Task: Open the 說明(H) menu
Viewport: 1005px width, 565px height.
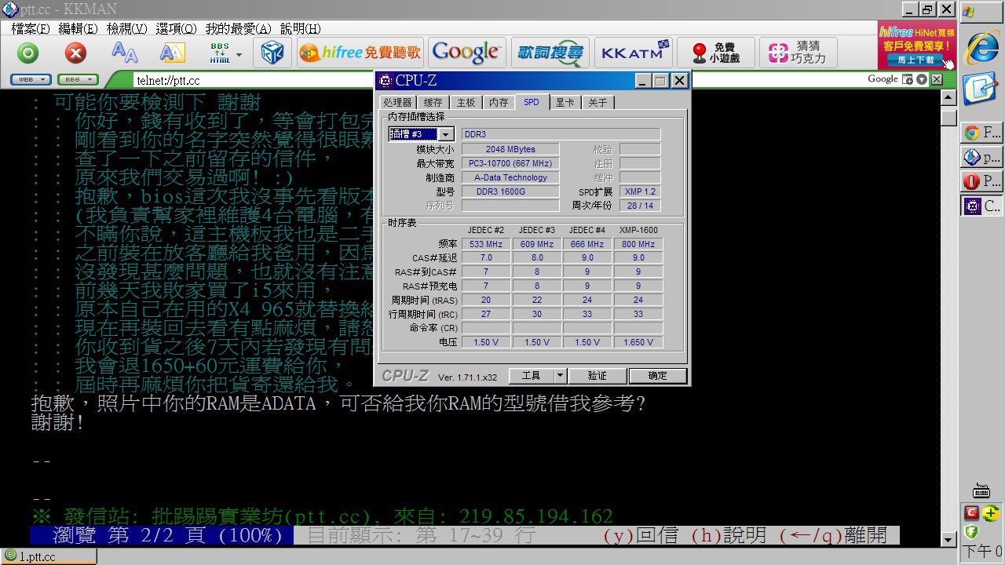Action: coord(300,28)
